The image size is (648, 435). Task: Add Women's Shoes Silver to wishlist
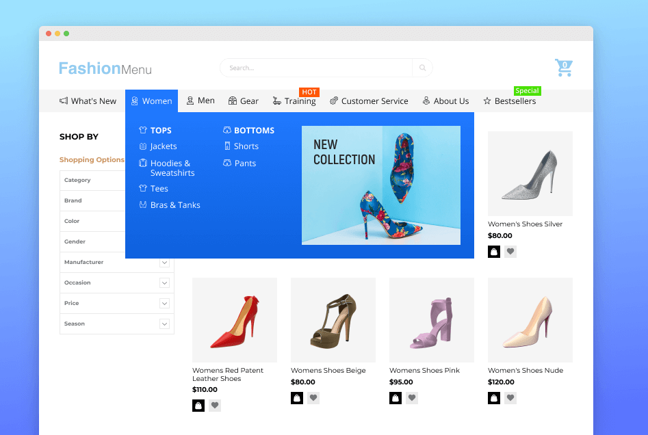510,252
